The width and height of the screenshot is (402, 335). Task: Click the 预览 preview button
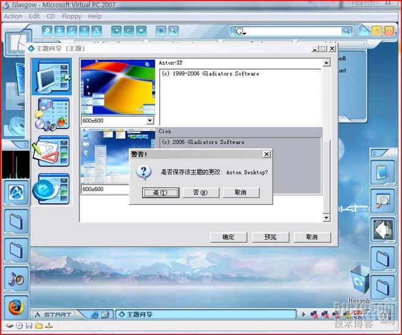[270, 237]
